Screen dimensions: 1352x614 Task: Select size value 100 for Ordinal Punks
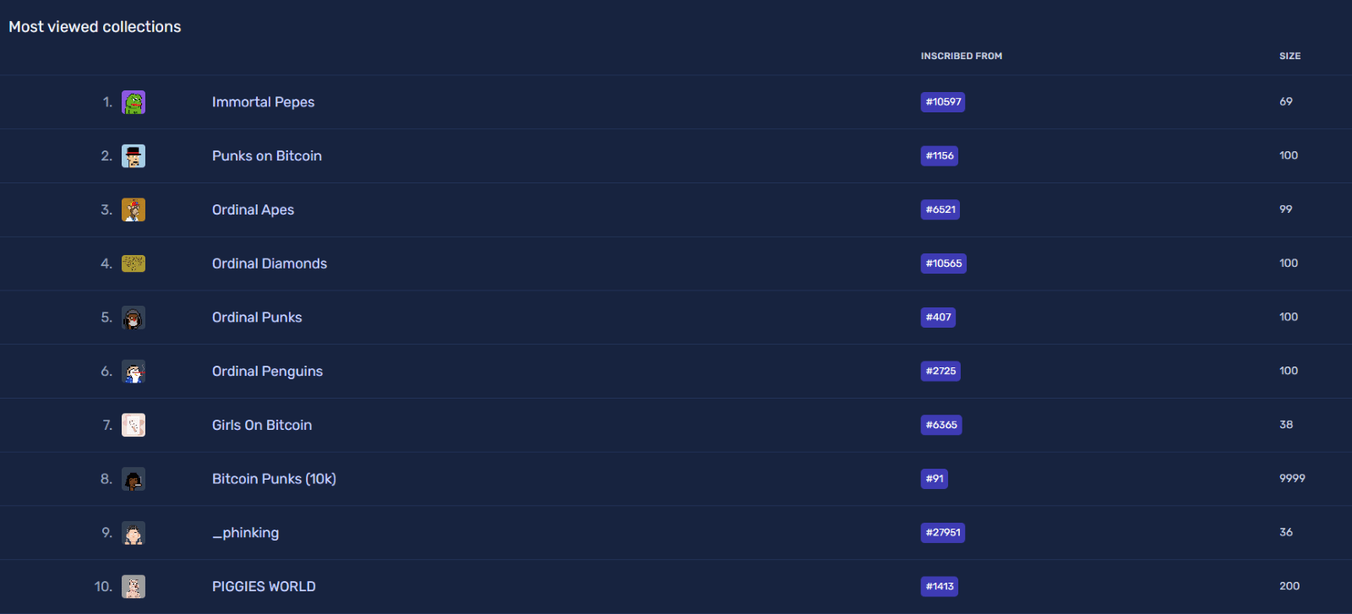(x=1289, y=317)
